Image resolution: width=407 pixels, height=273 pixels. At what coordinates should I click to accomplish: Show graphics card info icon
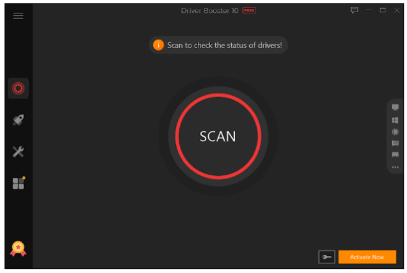tap(395, 143)
